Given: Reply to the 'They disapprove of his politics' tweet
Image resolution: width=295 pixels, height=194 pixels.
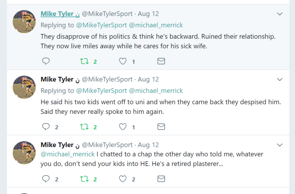Looking at the screenshot, I should pyautogui.click(x=46, y=61).
